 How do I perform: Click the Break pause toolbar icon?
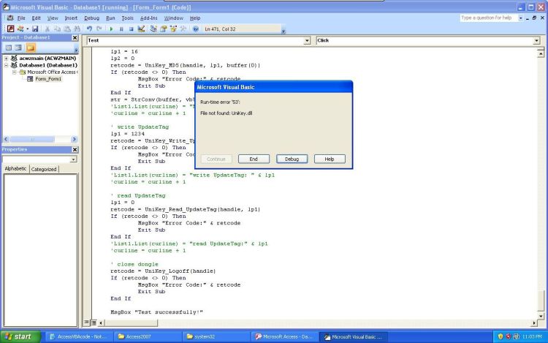coord(121,29)
